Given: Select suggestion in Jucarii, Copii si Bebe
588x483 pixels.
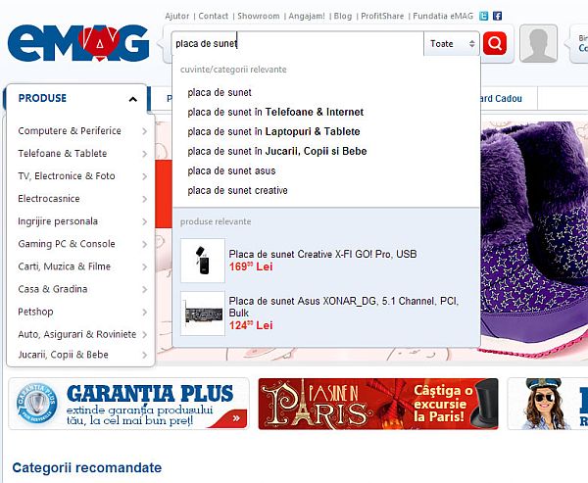Looking at the screenshot, I should pos(277,151).
